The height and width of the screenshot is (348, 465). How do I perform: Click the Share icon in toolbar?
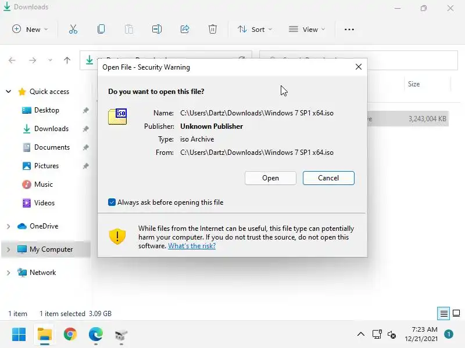(185, 29)
